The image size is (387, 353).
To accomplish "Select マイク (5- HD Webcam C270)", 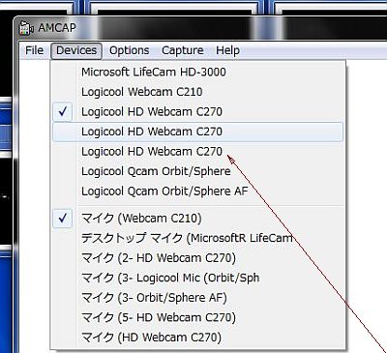I will (x=198, y=317).
